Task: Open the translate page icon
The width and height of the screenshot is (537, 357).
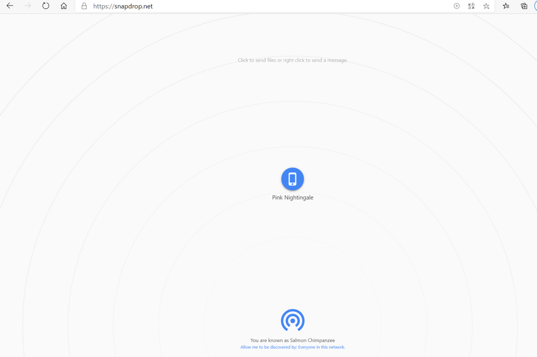Action: click(471, 6)
